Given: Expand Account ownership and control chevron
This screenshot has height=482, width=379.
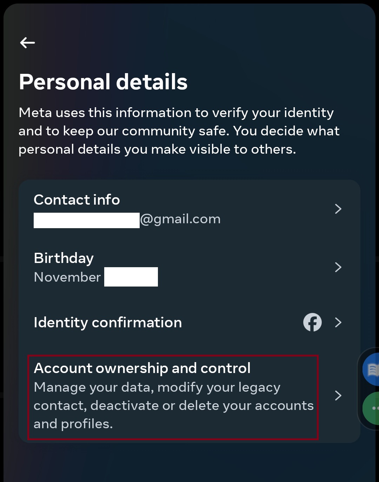Looking at the screenshot, I should 338,396.
